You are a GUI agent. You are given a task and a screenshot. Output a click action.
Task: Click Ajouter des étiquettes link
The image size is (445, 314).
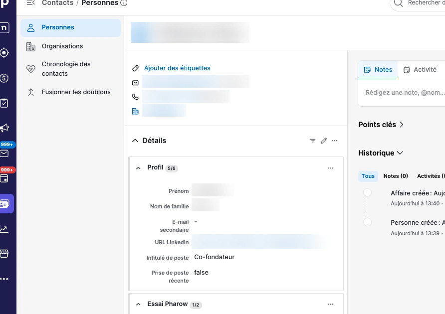tap(177, 68)
